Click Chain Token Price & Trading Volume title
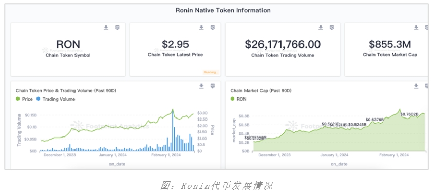Screen dimensions: 431x196 [66, 91]
